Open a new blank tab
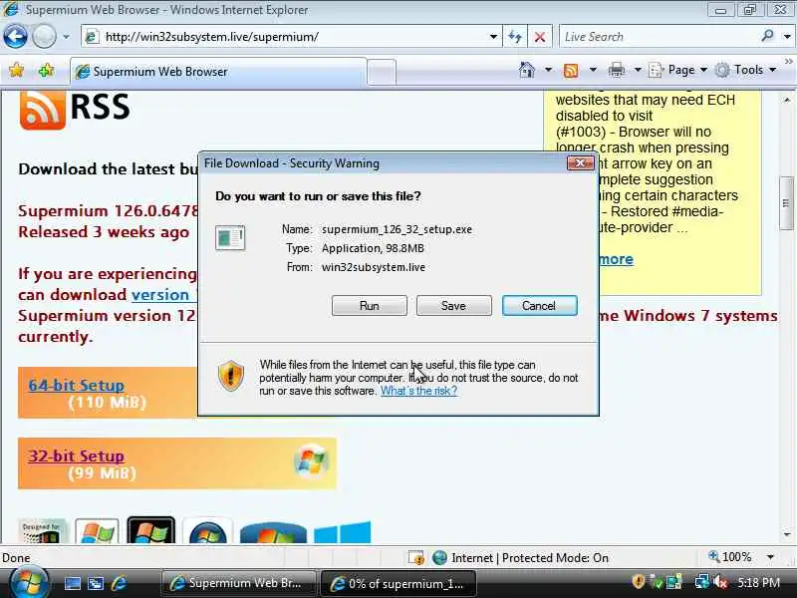The width and height of the screenshot is (797, 598). 382,72
